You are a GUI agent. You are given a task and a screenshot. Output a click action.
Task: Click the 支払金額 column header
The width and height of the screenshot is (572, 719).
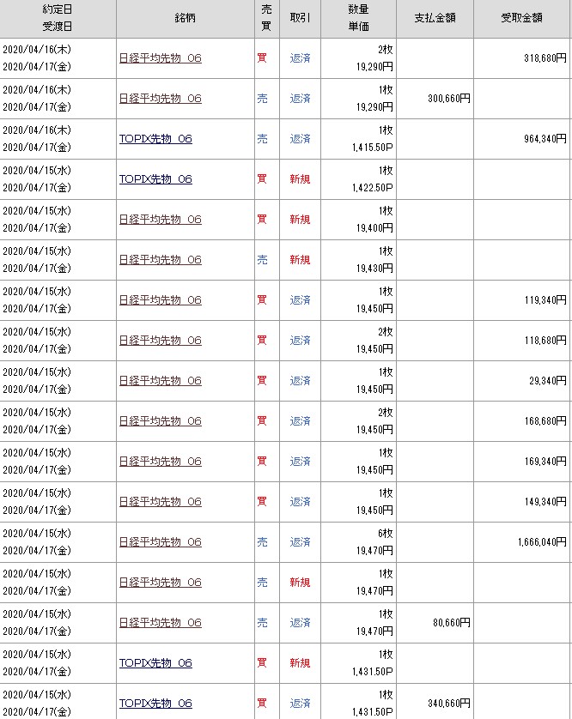435,18
